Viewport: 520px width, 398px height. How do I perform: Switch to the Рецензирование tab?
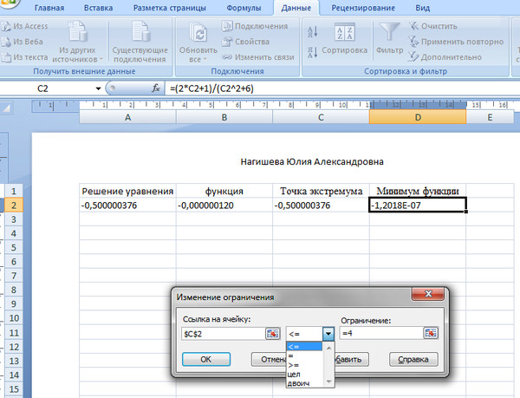pyautogui.click(x=363, y=8)
